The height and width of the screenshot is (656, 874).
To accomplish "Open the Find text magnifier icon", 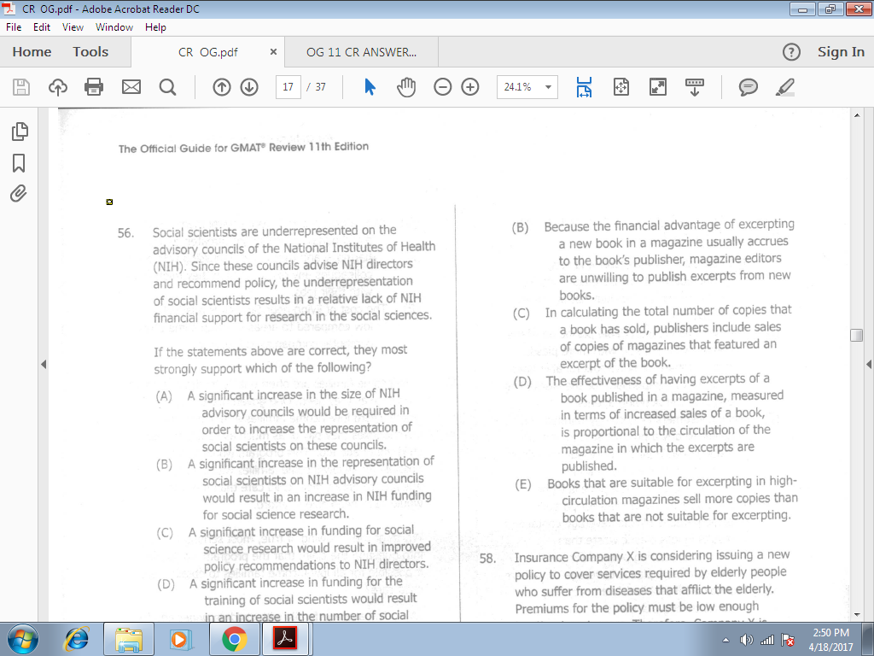I will 167,87.
